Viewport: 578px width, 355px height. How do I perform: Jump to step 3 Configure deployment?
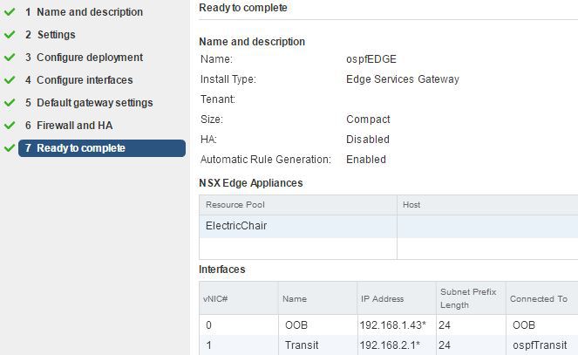(84, 58)
